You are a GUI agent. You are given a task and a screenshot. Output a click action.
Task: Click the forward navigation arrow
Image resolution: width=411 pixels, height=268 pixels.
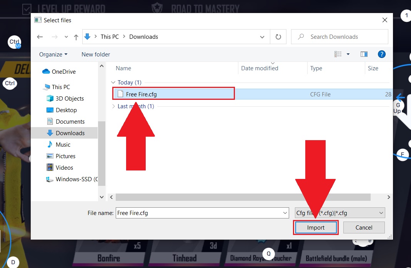pos(55,37)
